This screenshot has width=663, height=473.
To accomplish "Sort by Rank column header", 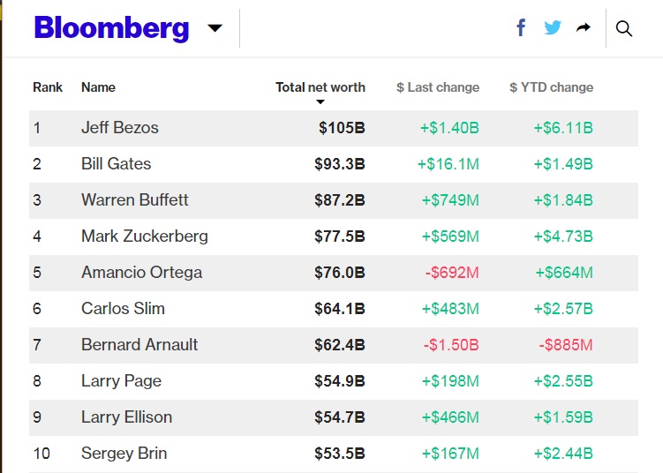I will 48,87.
